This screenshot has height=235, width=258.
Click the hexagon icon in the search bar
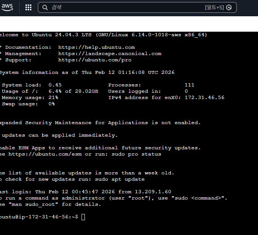point(229,7)
